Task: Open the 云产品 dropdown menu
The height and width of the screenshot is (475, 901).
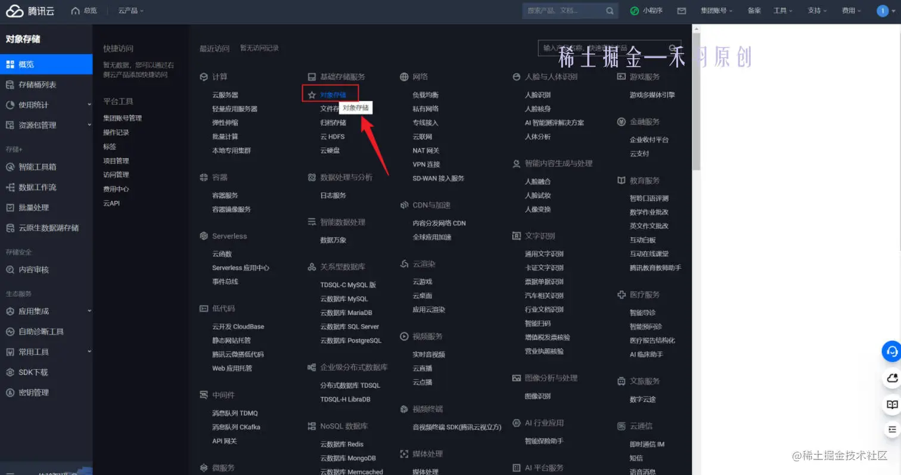Action: (131, 11)
